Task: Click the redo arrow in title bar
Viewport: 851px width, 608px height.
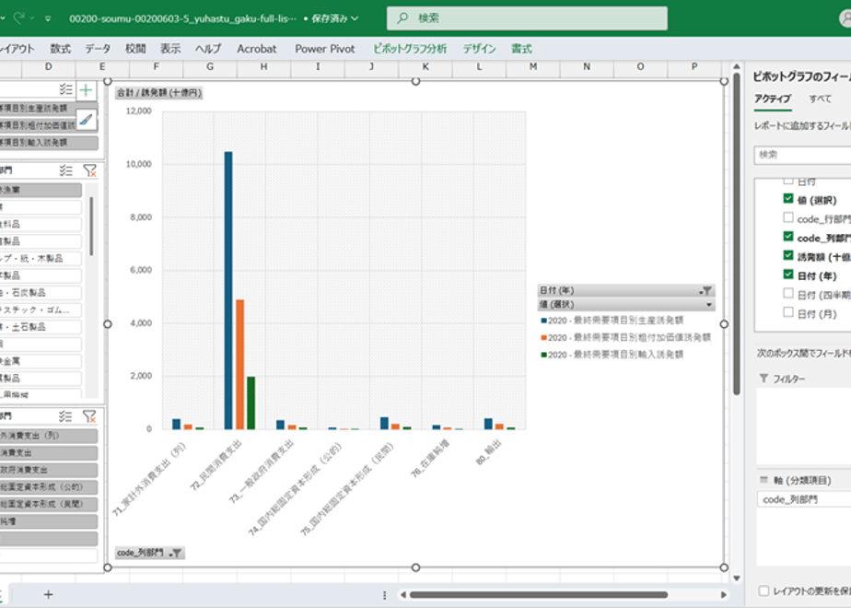Action: point(19,18)
